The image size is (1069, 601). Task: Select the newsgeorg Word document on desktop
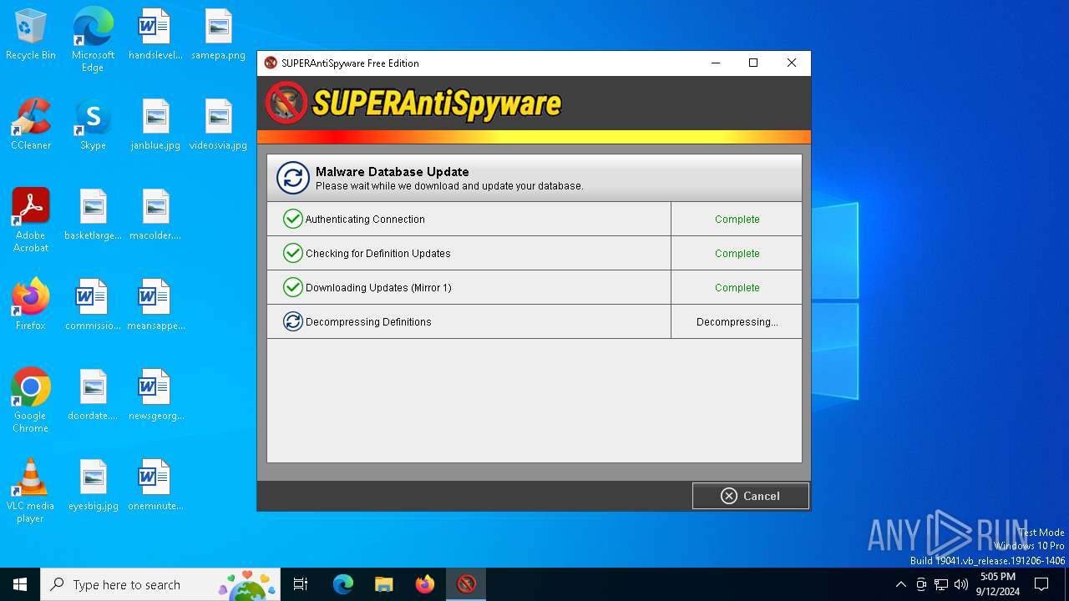155,395
